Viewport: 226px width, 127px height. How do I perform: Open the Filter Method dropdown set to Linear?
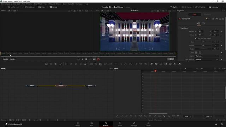pos(207,60)
